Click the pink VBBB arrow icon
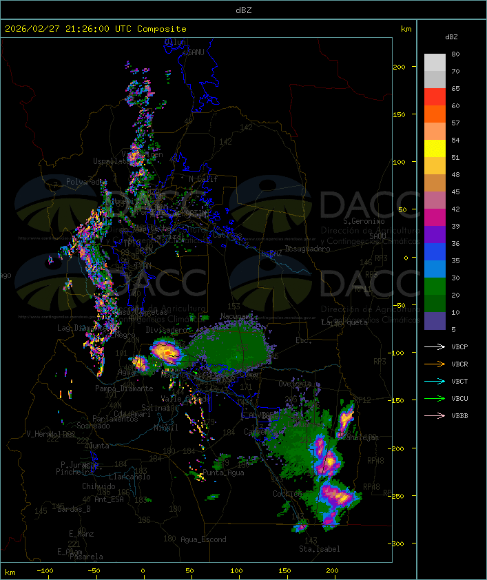 click(x=435, y=416)
